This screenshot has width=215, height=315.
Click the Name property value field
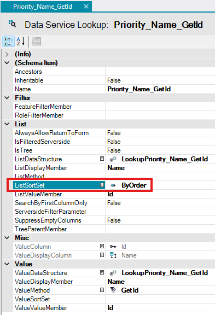coord(160,89)
